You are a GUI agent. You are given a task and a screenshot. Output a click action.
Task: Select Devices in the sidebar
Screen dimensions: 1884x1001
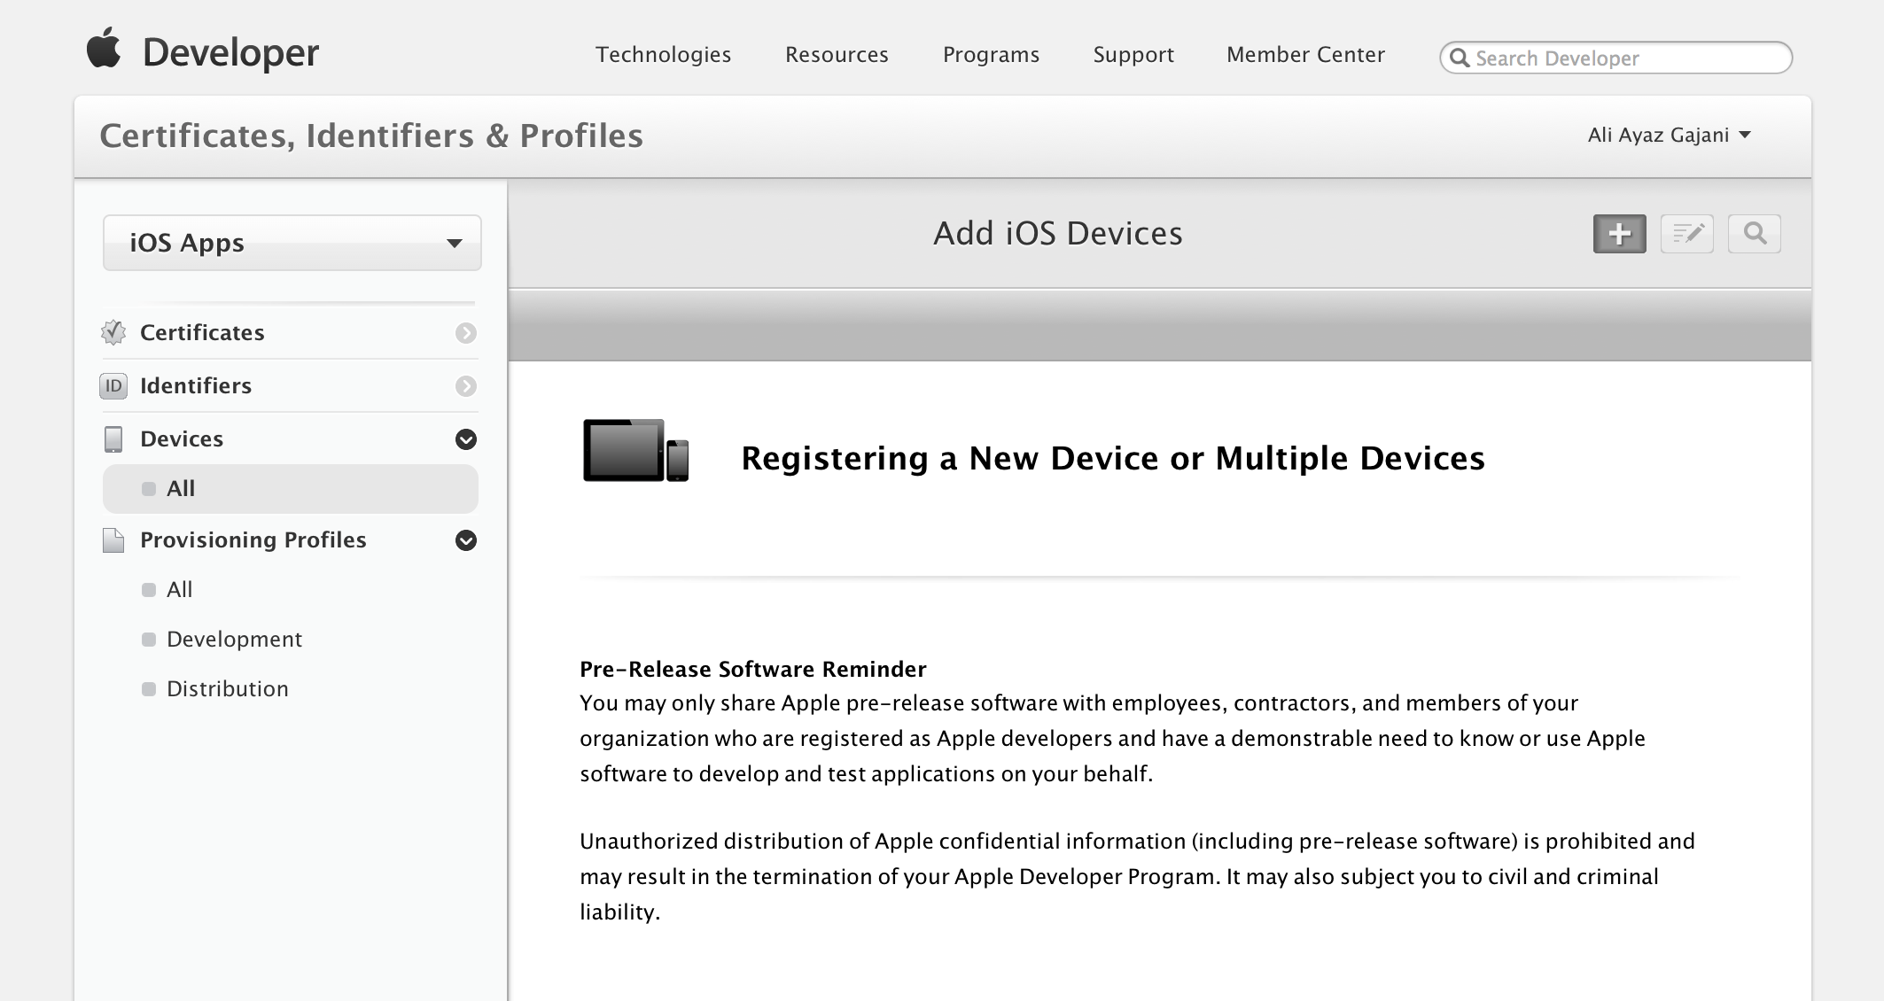182,438
